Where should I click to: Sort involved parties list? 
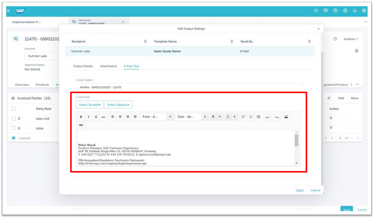pos(329,98)
